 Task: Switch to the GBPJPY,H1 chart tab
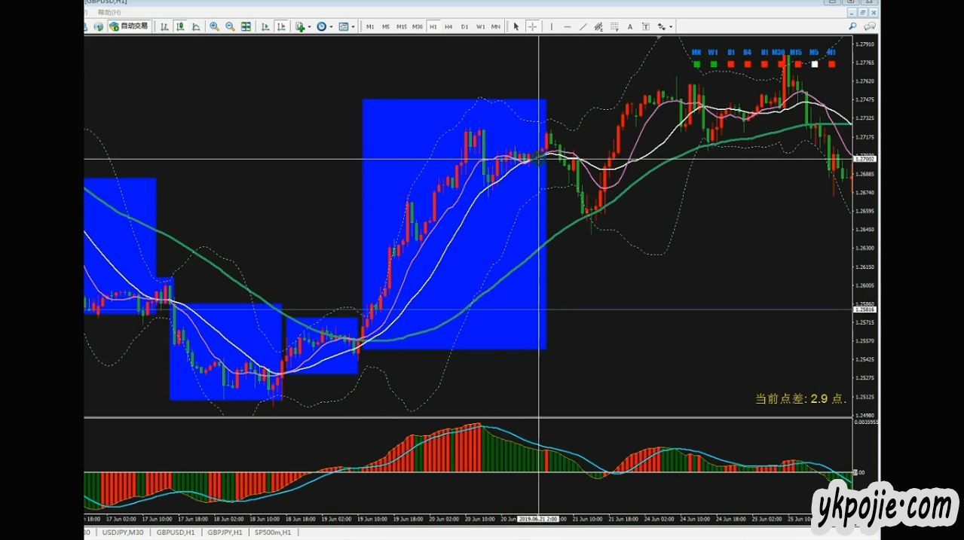(x=225, y=532)
